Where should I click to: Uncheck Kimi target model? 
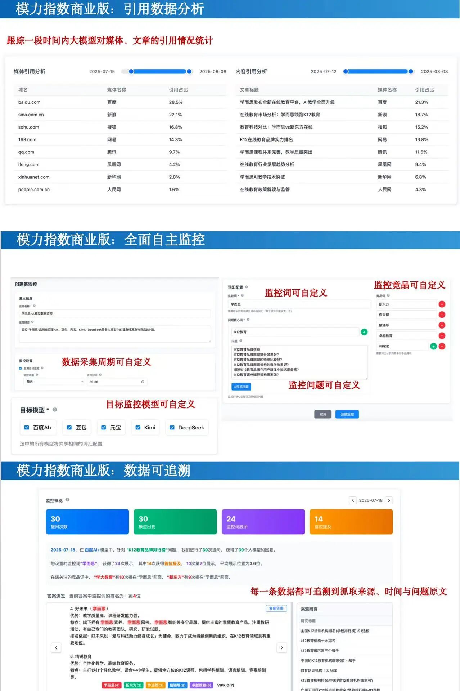click(x=138, y=428)
